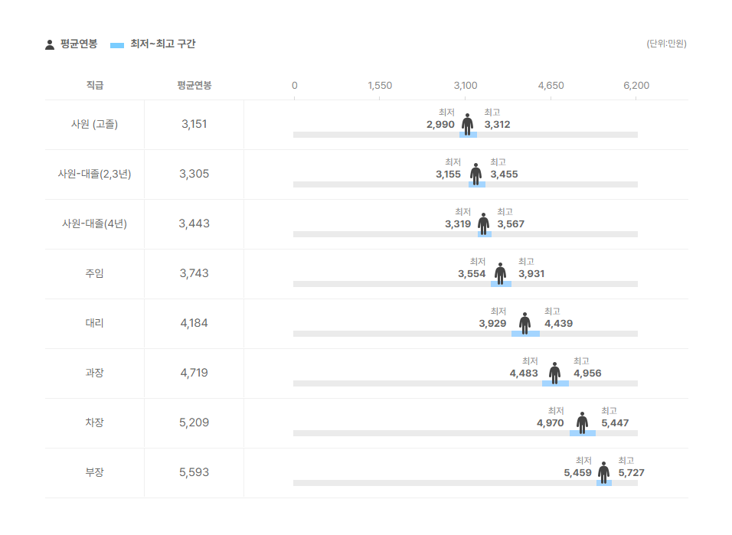Click the blue range bar for 차장

[x=582, y=433]
